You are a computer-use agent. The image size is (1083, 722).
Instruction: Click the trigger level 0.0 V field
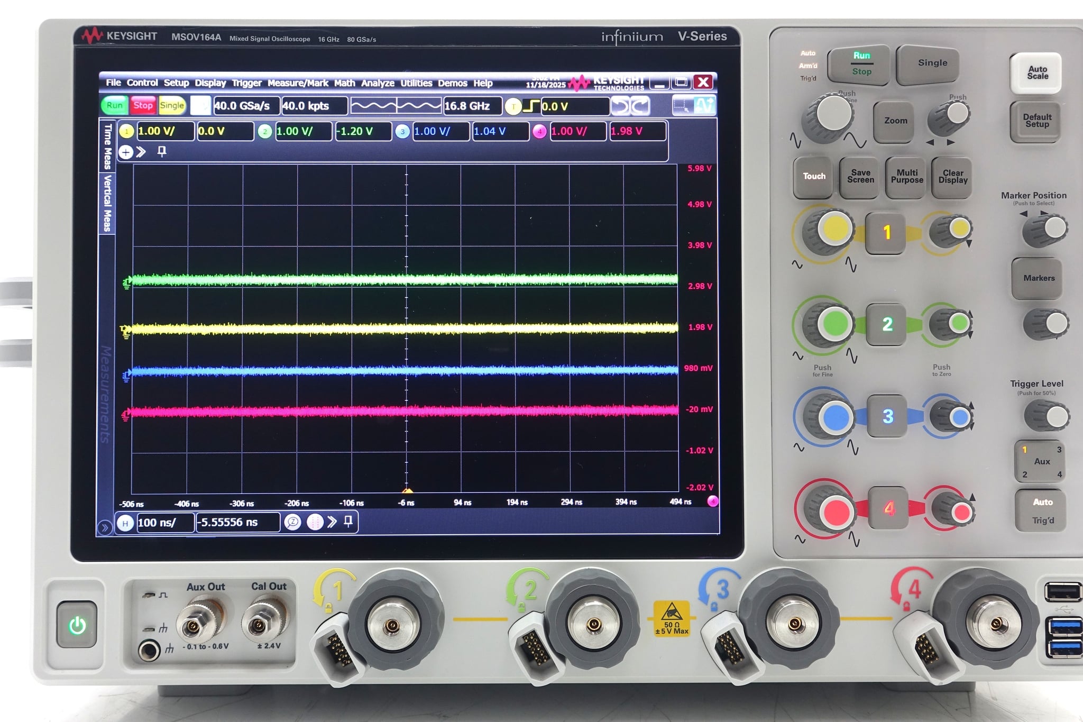coord(575,106)
